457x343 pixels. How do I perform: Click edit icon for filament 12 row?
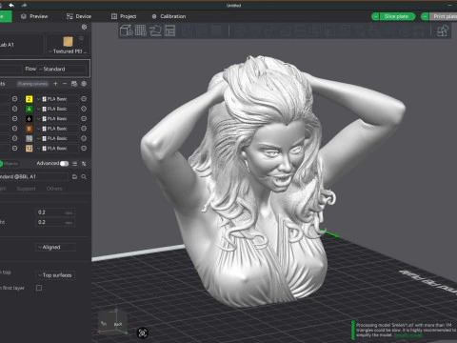pos(84,148)
